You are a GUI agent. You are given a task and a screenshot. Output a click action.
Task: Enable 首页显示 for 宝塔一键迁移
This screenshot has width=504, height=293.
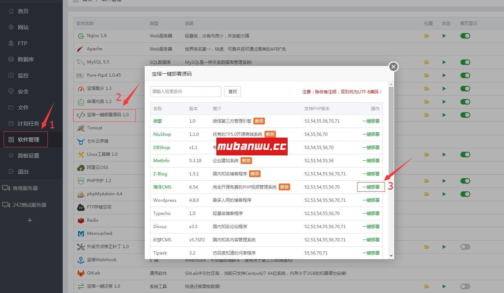[465, 286]
